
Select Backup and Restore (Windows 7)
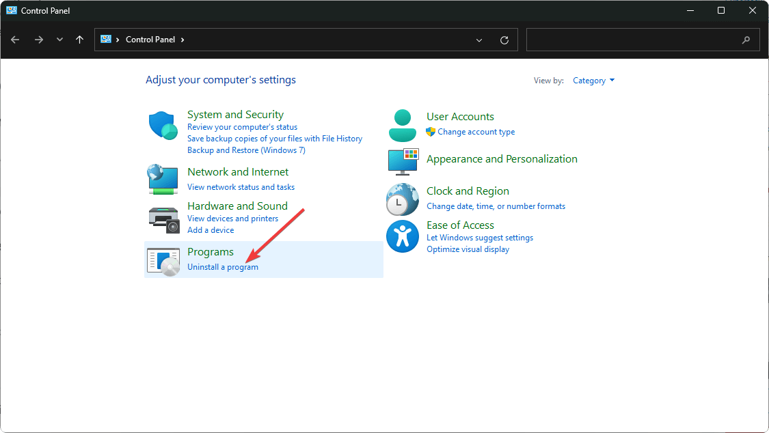246,150
